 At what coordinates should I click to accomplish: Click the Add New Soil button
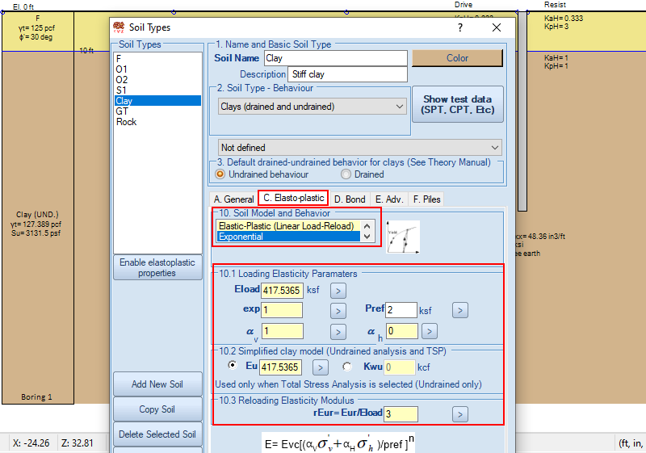(157, 384)
